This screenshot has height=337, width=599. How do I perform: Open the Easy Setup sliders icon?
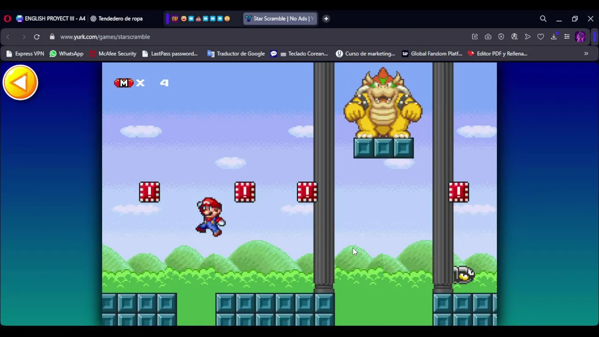567,37
